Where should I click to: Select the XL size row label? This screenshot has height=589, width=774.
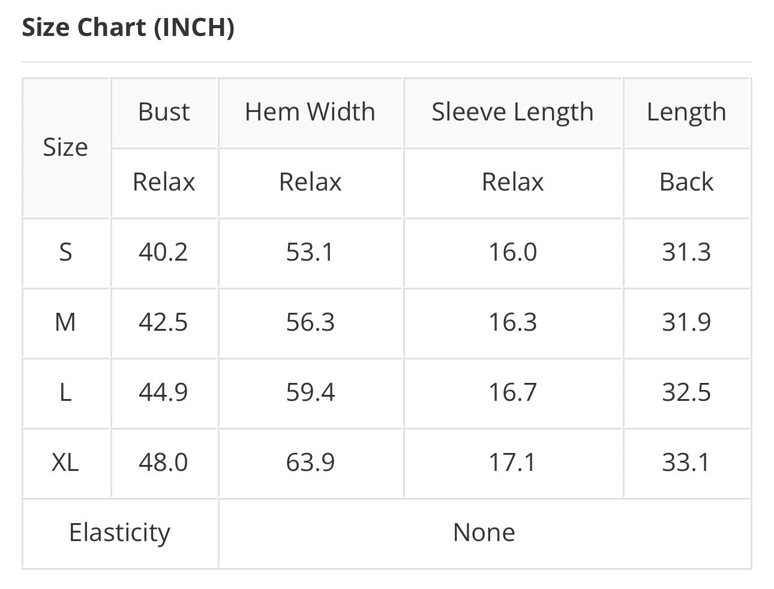[x=65, y=462]
